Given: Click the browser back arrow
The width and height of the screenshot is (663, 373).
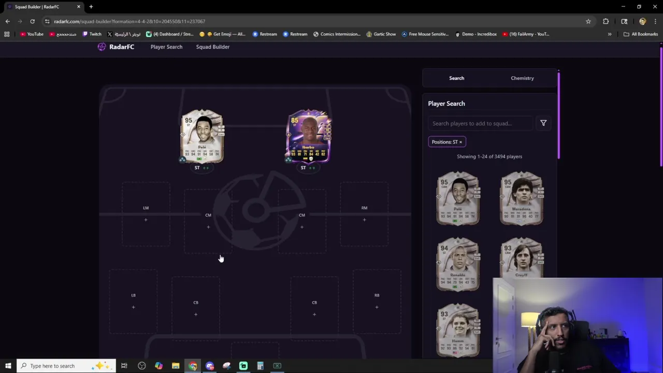Looking at the screenshot, I should point(7,21).
